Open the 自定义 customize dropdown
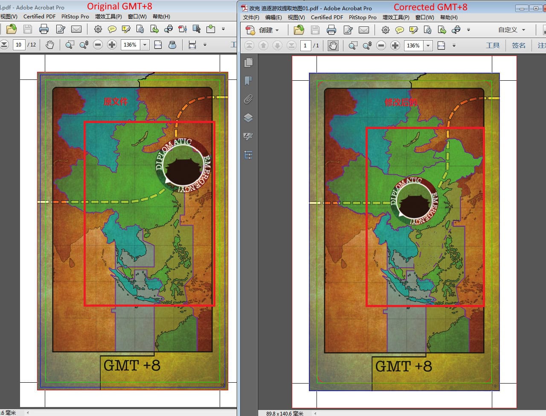The width and height of the screenshot is (546, 416). pyautogui.click(x=512, y=30)
